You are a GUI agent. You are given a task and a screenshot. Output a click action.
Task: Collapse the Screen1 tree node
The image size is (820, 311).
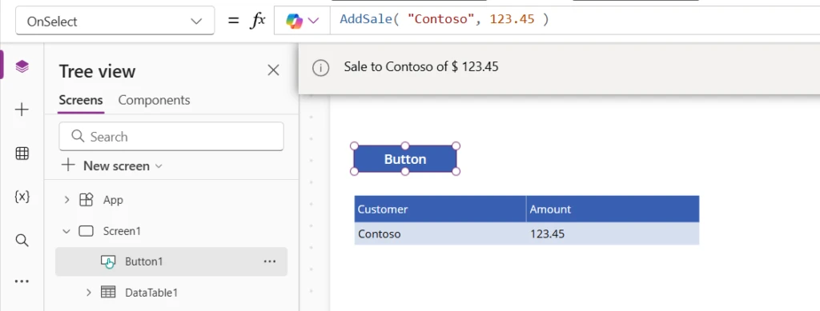[66, 230]
